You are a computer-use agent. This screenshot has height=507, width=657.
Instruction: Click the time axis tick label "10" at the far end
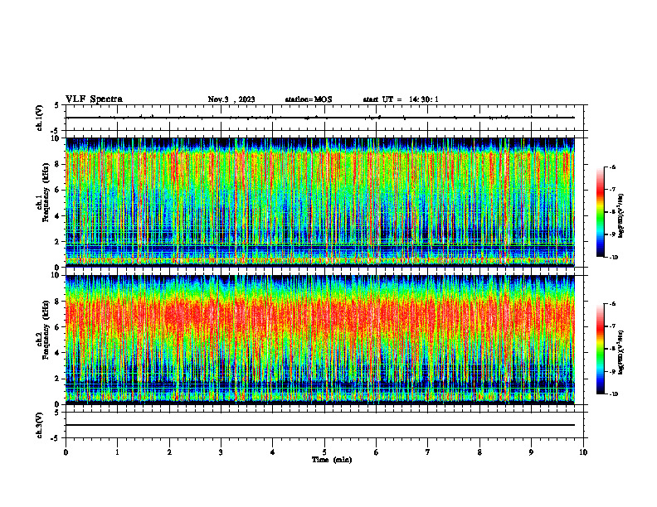(x=583, y=452)
